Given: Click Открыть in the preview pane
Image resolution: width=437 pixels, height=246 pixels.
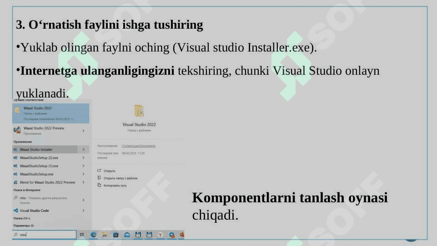Looking at the screenshot, I should 106,171.
